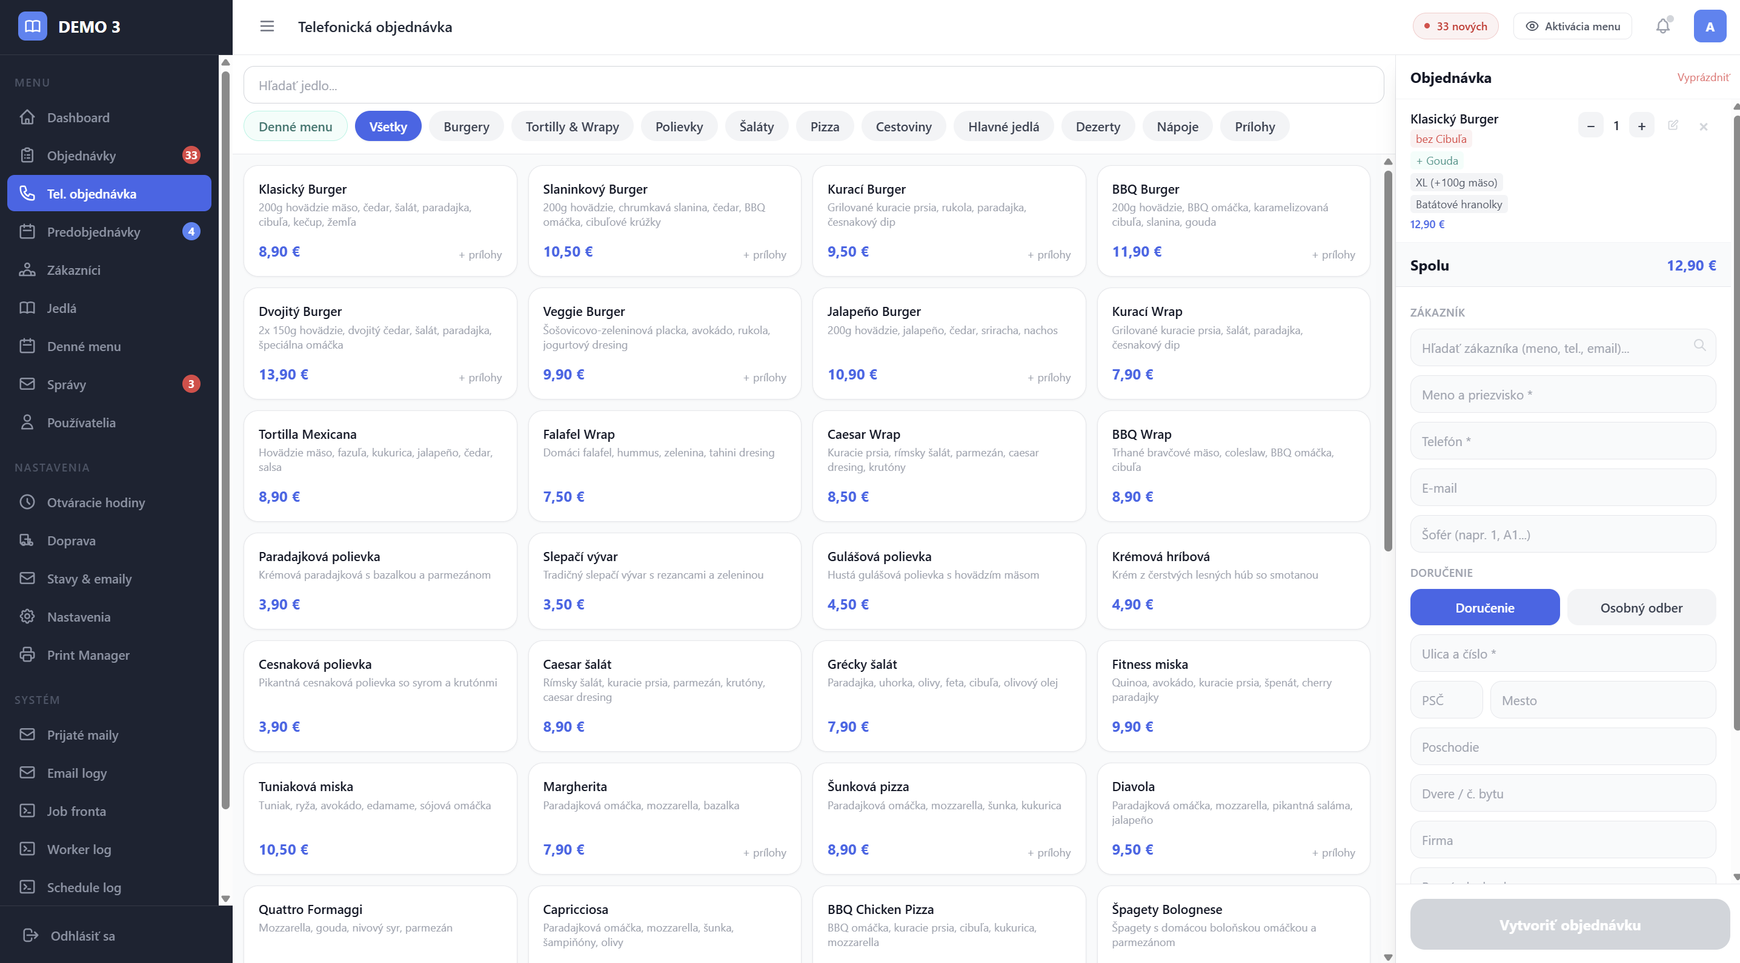The width and height of the screenshot is (1740, 963).
Task: Switch to Osobný odber pickup
Action: point(1641,607)
